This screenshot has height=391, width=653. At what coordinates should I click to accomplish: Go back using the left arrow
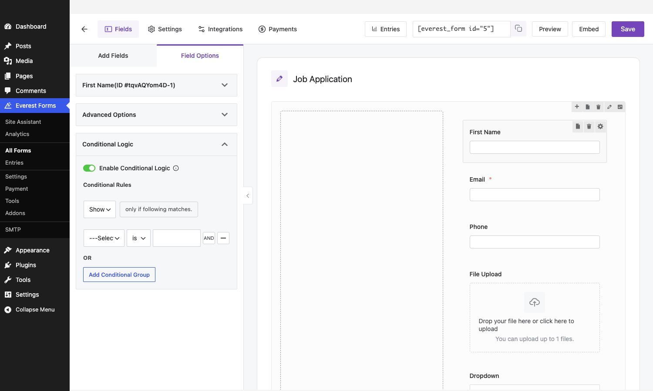[84, 29]
